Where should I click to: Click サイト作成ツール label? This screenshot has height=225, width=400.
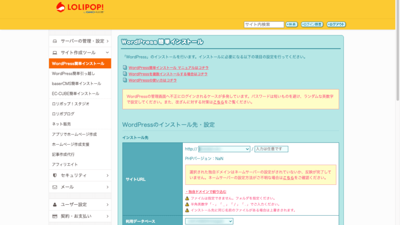click(78, 53)
